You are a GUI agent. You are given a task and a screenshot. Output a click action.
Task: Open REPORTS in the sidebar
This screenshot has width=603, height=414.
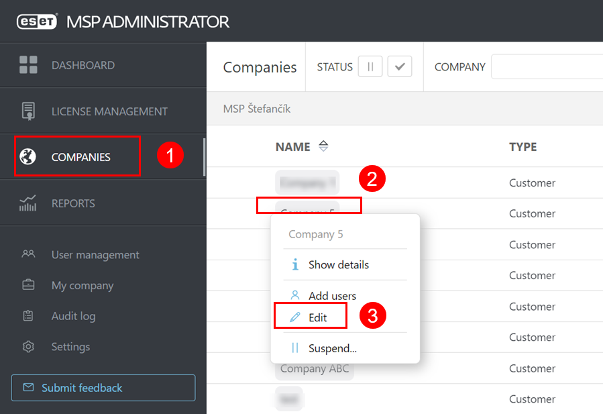point(103,203)
